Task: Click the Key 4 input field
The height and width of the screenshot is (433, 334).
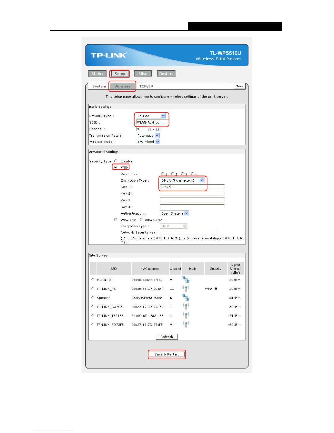Action: click(192, 207)
